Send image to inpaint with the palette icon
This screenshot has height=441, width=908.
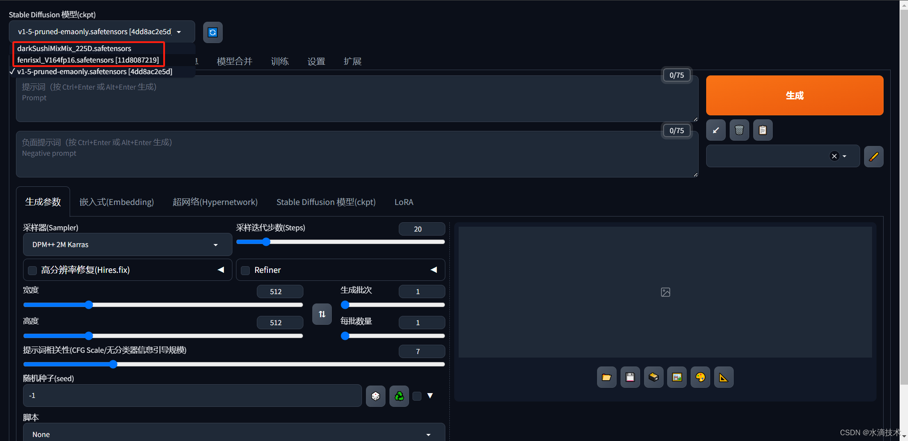[700, 378]
